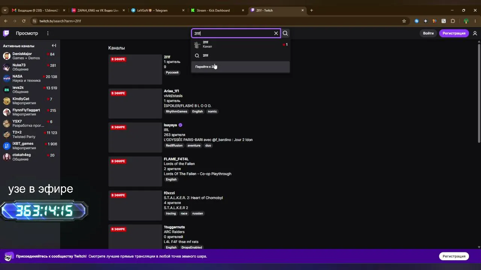
Task: Open the three-dot menu beside Просмотр
Action: point(48,33)
